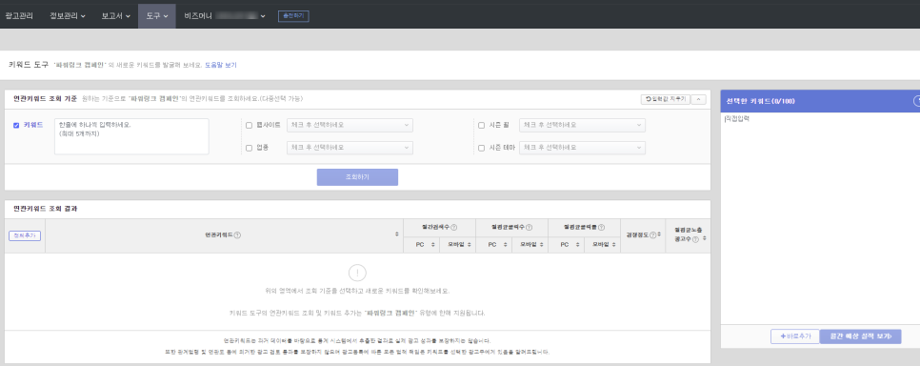Open help icon next to 연관키워드 column

tap(238, 235)
